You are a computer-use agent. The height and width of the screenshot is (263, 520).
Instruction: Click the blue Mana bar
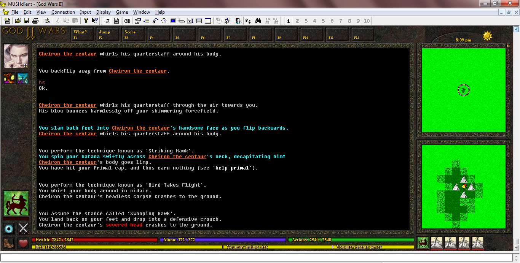click(x=223, y=240)
